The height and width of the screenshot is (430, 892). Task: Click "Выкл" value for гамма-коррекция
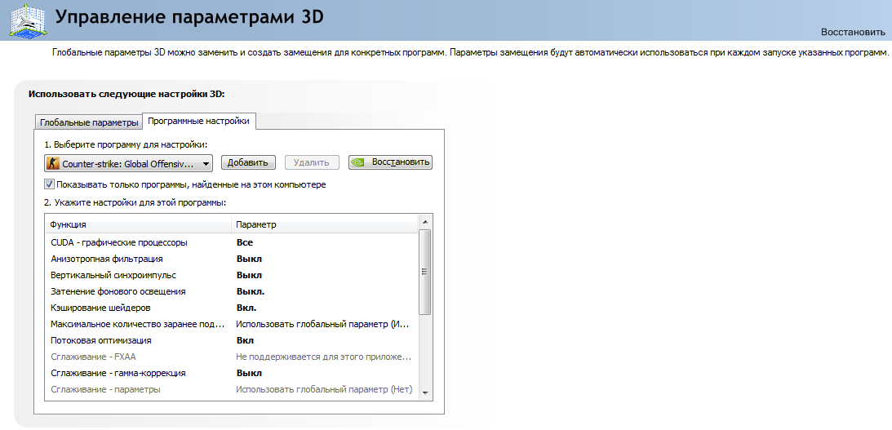tap(249, 374)
